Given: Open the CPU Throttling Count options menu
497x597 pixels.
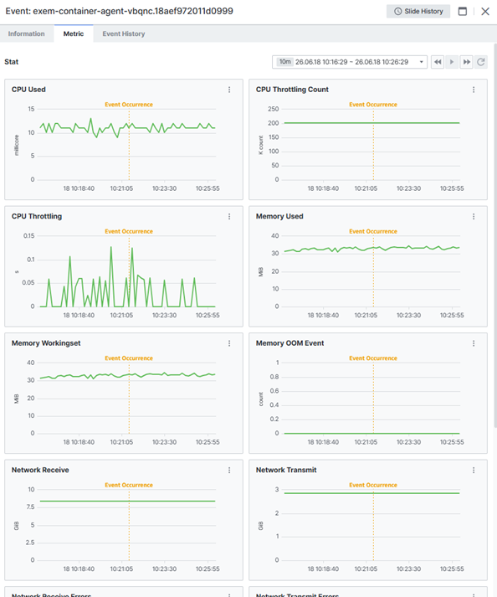Looking at the screenshot, I should tap(474, 90).
